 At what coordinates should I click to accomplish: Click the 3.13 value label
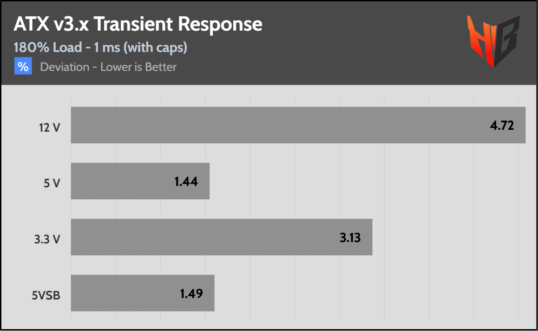[350, 237]
